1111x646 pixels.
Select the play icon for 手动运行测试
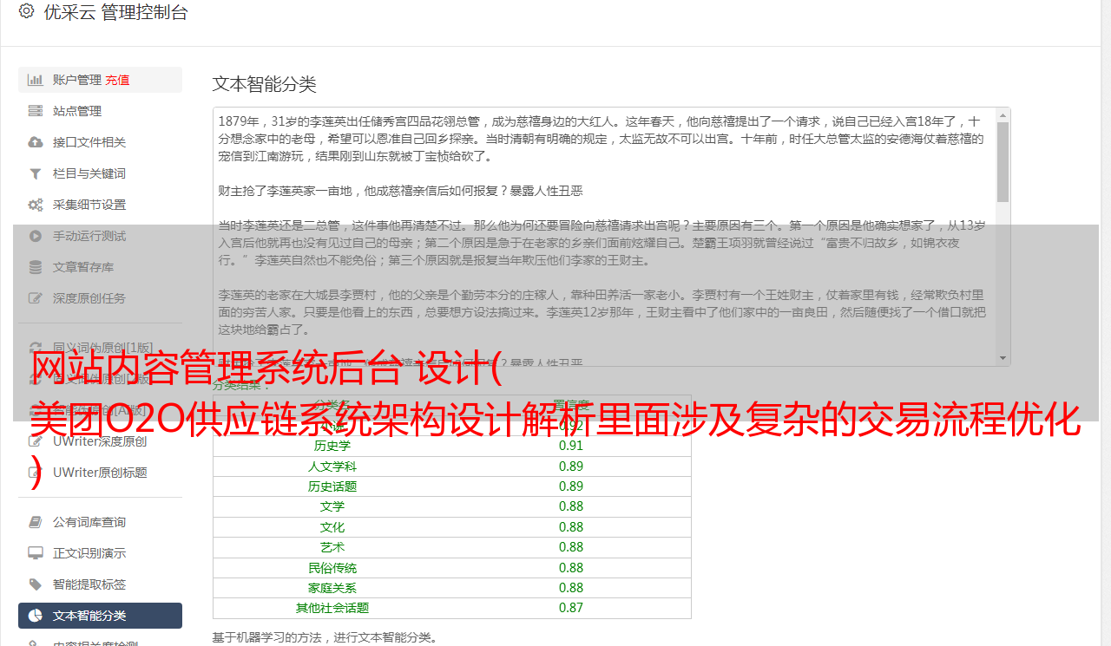click(x=36, y=236)
